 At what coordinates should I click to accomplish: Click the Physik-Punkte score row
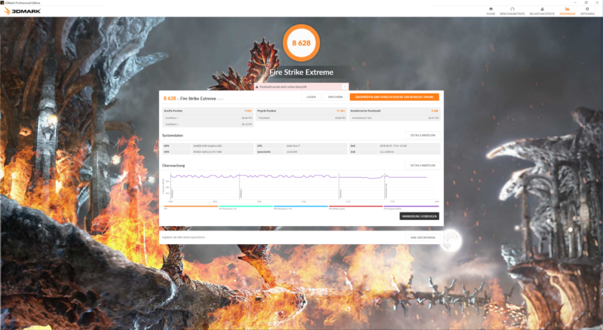tap(301, 111)
